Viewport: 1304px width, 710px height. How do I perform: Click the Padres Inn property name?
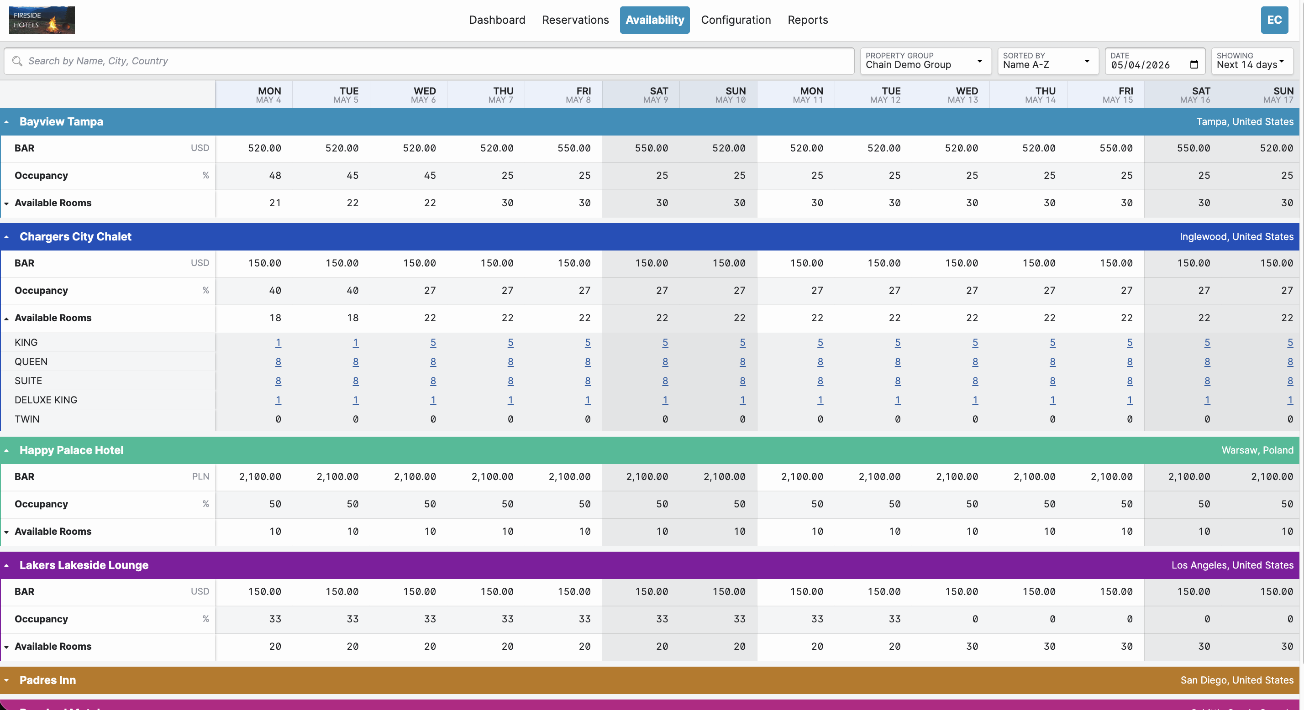coord(47,680)
